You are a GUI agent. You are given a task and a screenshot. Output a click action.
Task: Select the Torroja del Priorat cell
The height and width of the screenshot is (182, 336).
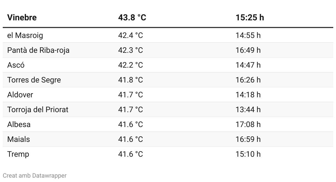click(38, 110)
